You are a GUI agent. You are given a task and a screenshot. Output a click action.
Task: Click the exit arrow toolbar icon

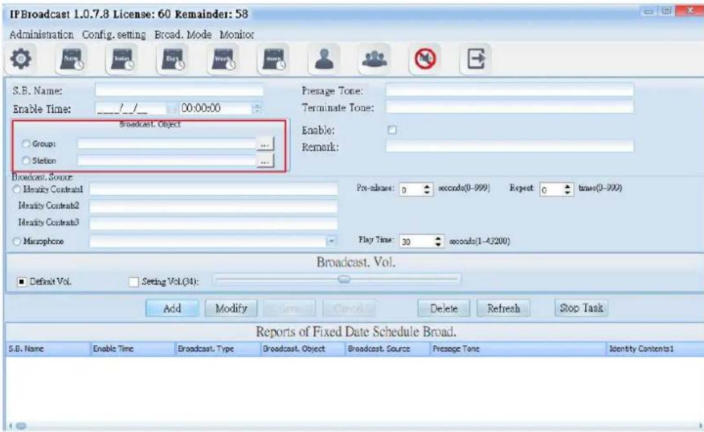coord(475,59)
